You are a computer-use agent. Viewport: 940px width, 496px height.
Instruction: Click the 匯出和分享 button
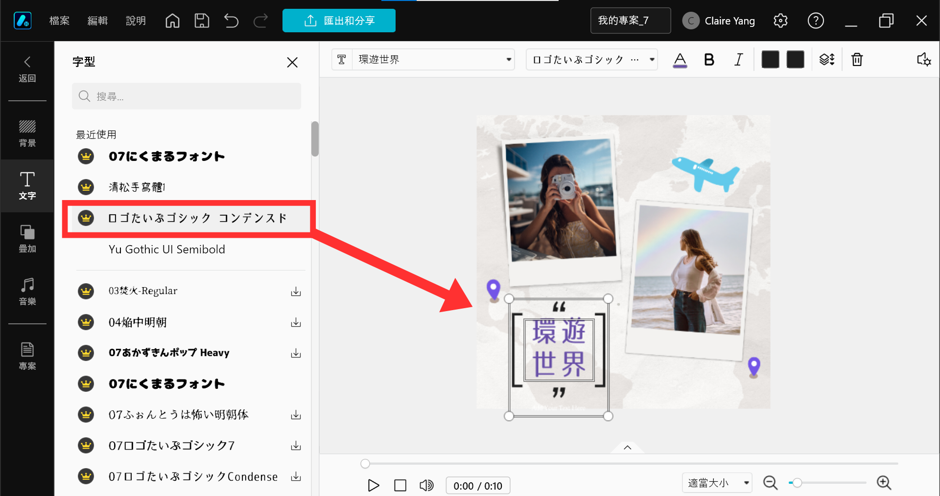[339, 21]
